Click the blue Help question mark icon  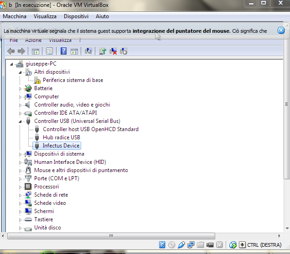coord(63,51)
